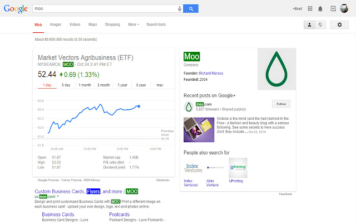Click the stock price 52.44

coord(47,74)
